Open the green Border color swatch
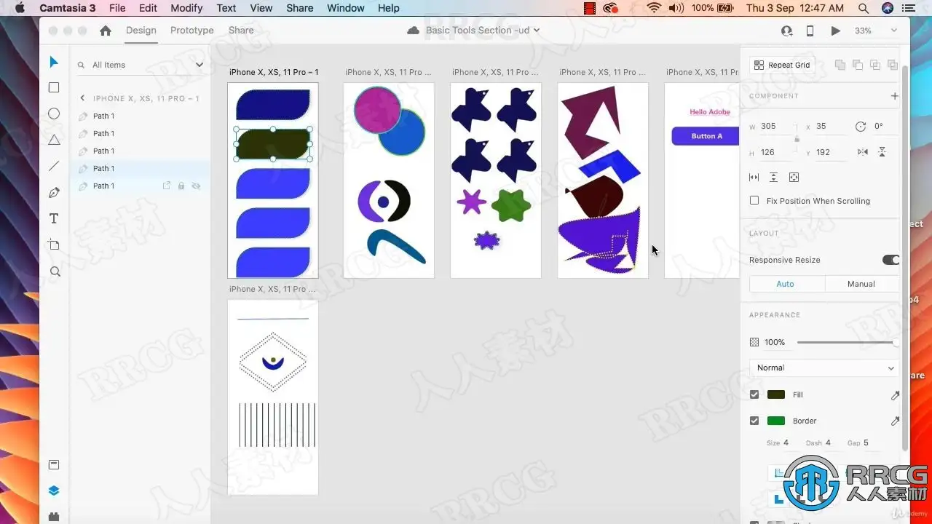This screenshot has height=524, width=932. [x=776, y=421]
